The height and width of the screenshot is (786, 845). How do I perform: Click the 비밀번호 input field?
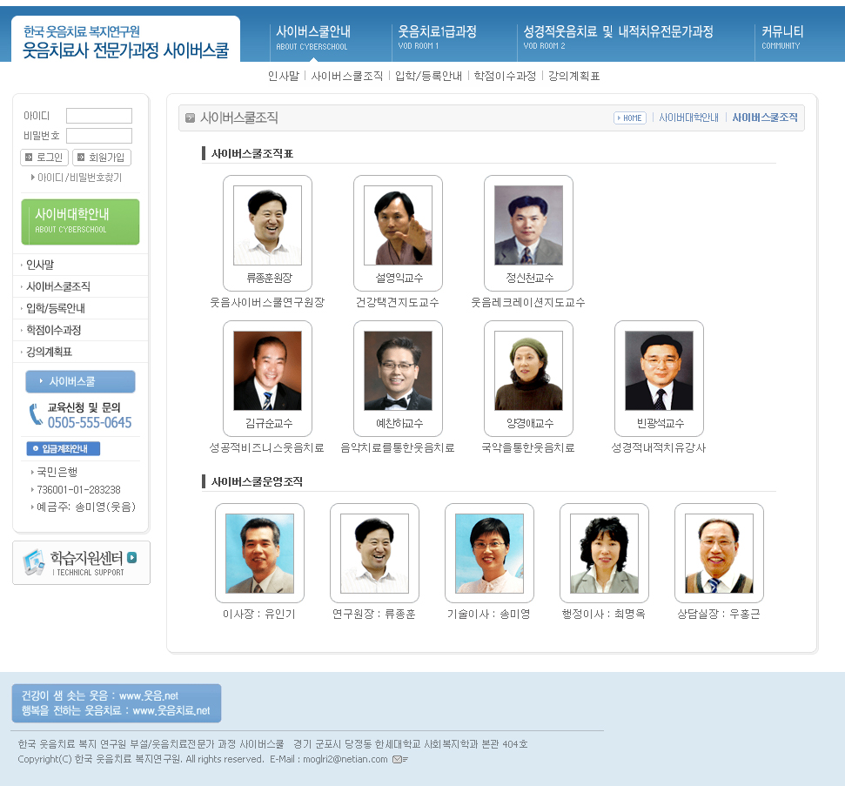click(99, 136)
